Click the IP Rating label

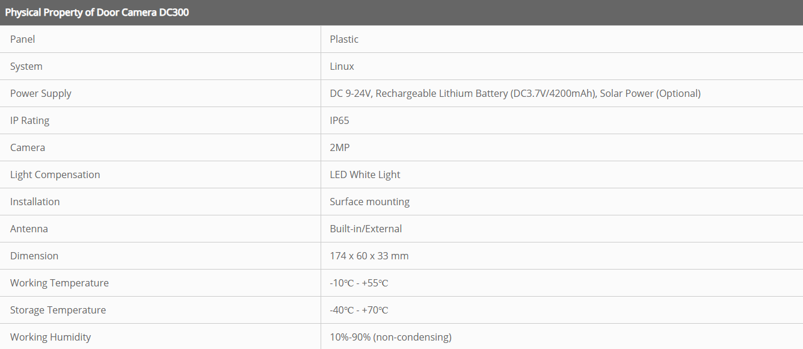[30, 120]
